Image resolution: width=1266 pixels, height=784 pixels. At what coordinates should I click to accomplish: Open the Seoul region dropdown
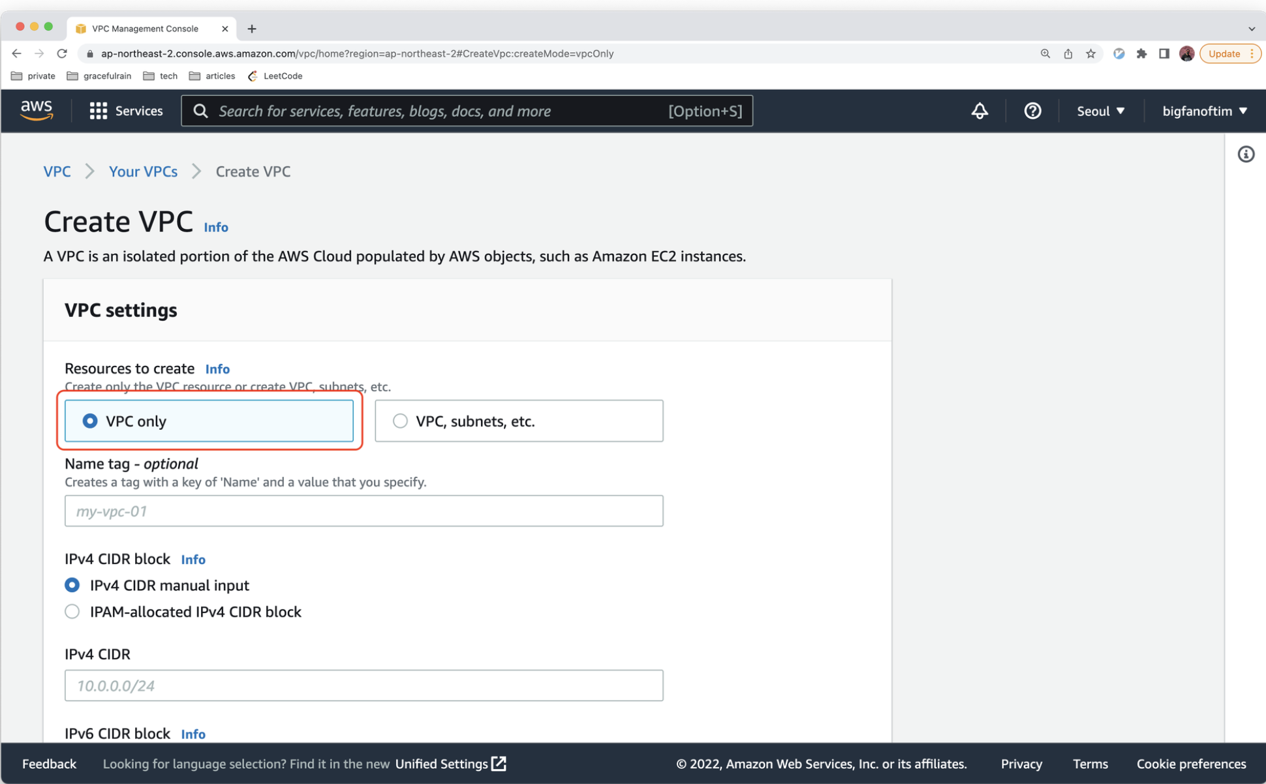pos(1100,111)
